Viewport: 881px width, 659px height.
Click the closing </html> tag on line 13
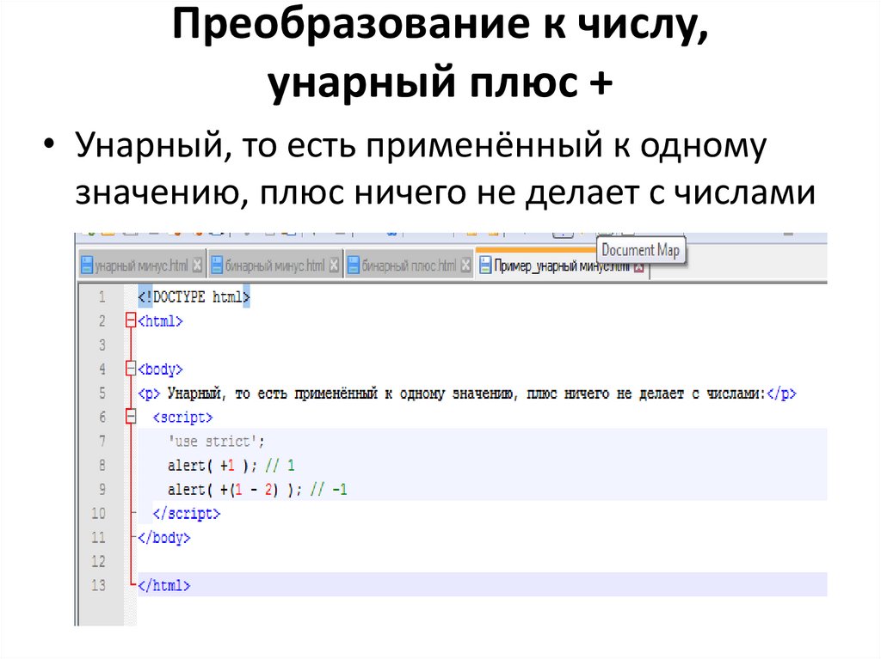click(x=164, y=585)
